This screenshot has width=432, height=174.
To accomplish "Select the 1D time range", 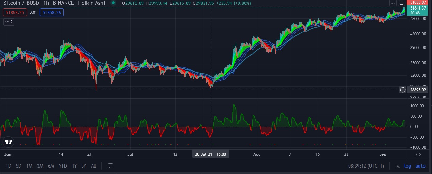I will pyautogui.click(x=9, y=166).
